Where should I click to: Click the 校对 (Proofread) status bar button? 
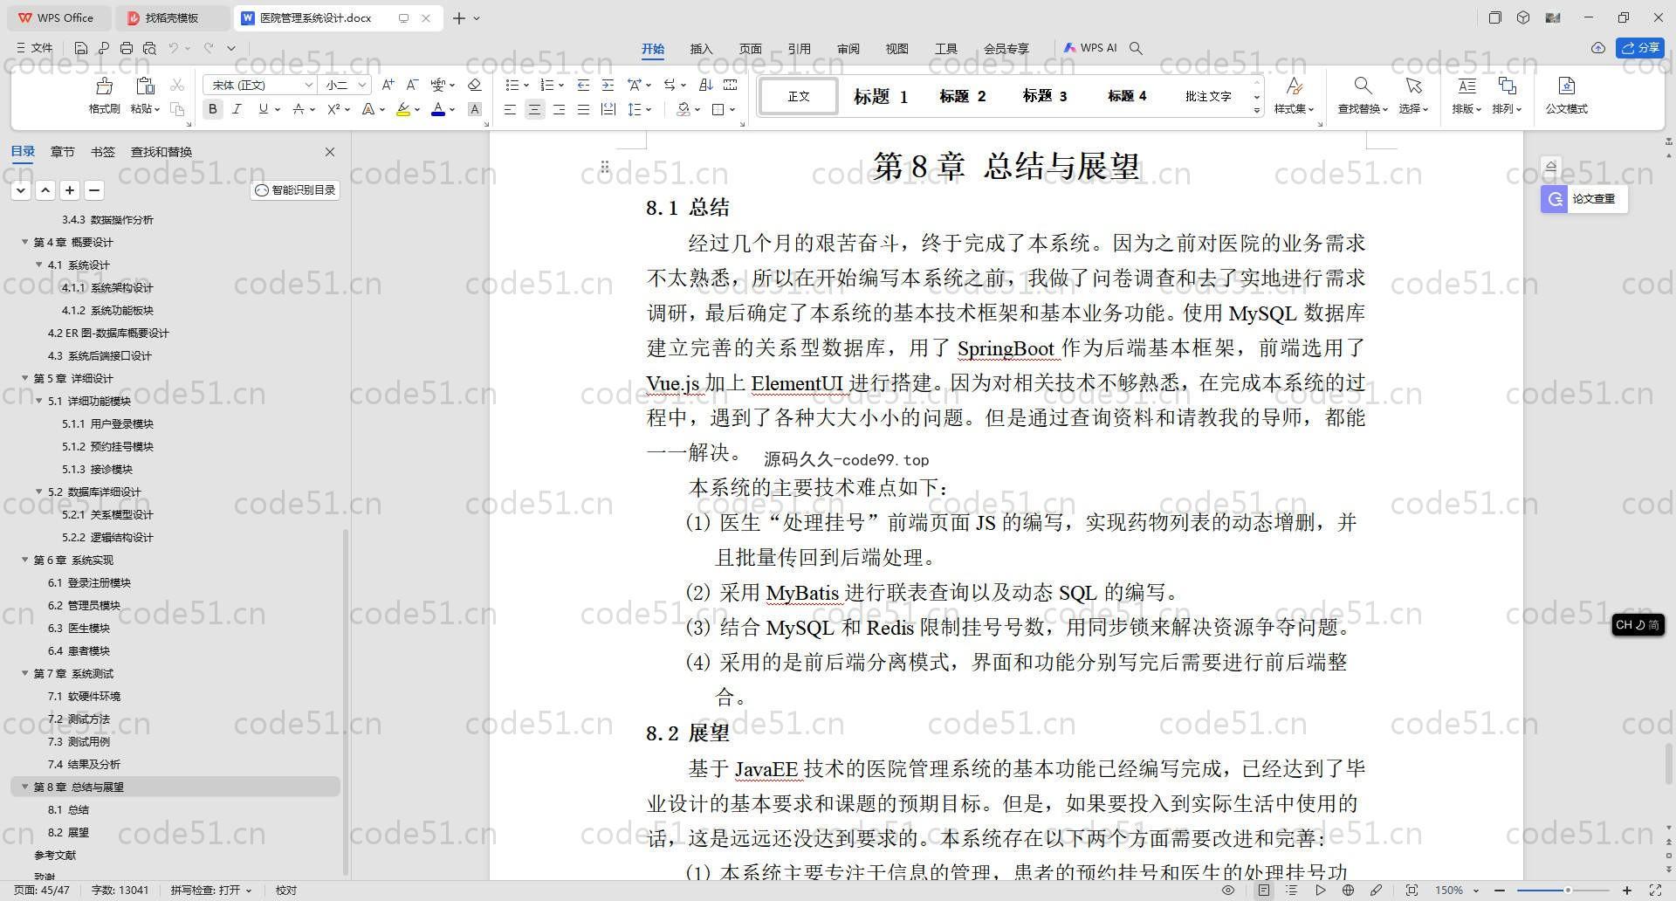(286, 891)
